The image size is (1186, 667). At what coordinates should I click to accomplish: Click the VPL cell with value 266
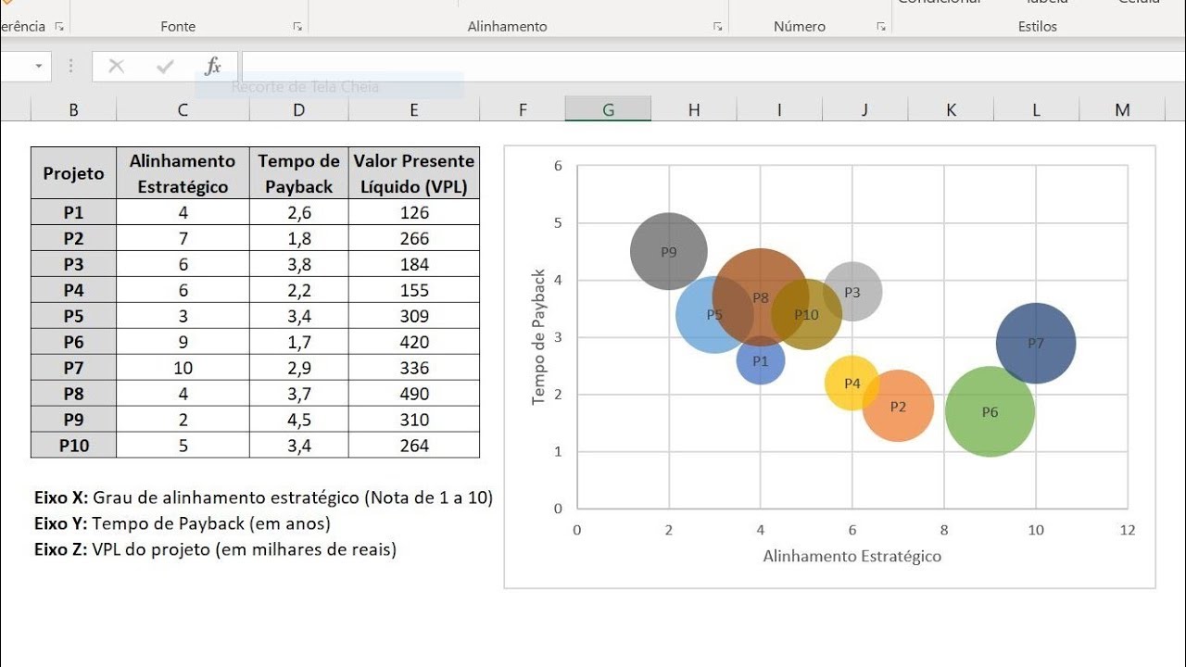pyautogui.click(x=413, y=238)
